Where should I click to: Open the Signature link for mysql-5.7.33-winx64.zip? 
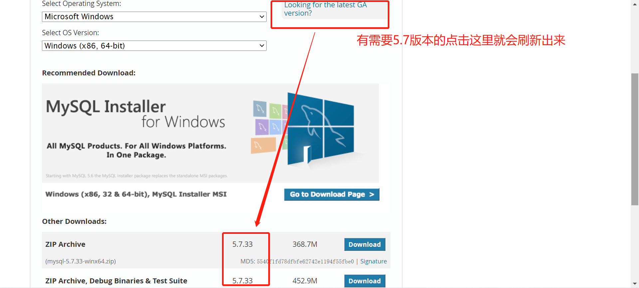click(x=373, y=261)
